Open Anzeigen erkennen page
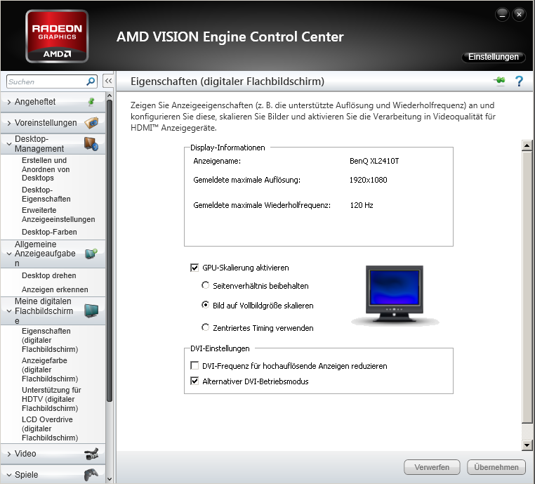The width and height of the screenshot is (535, 484). [x=55, y=289]
